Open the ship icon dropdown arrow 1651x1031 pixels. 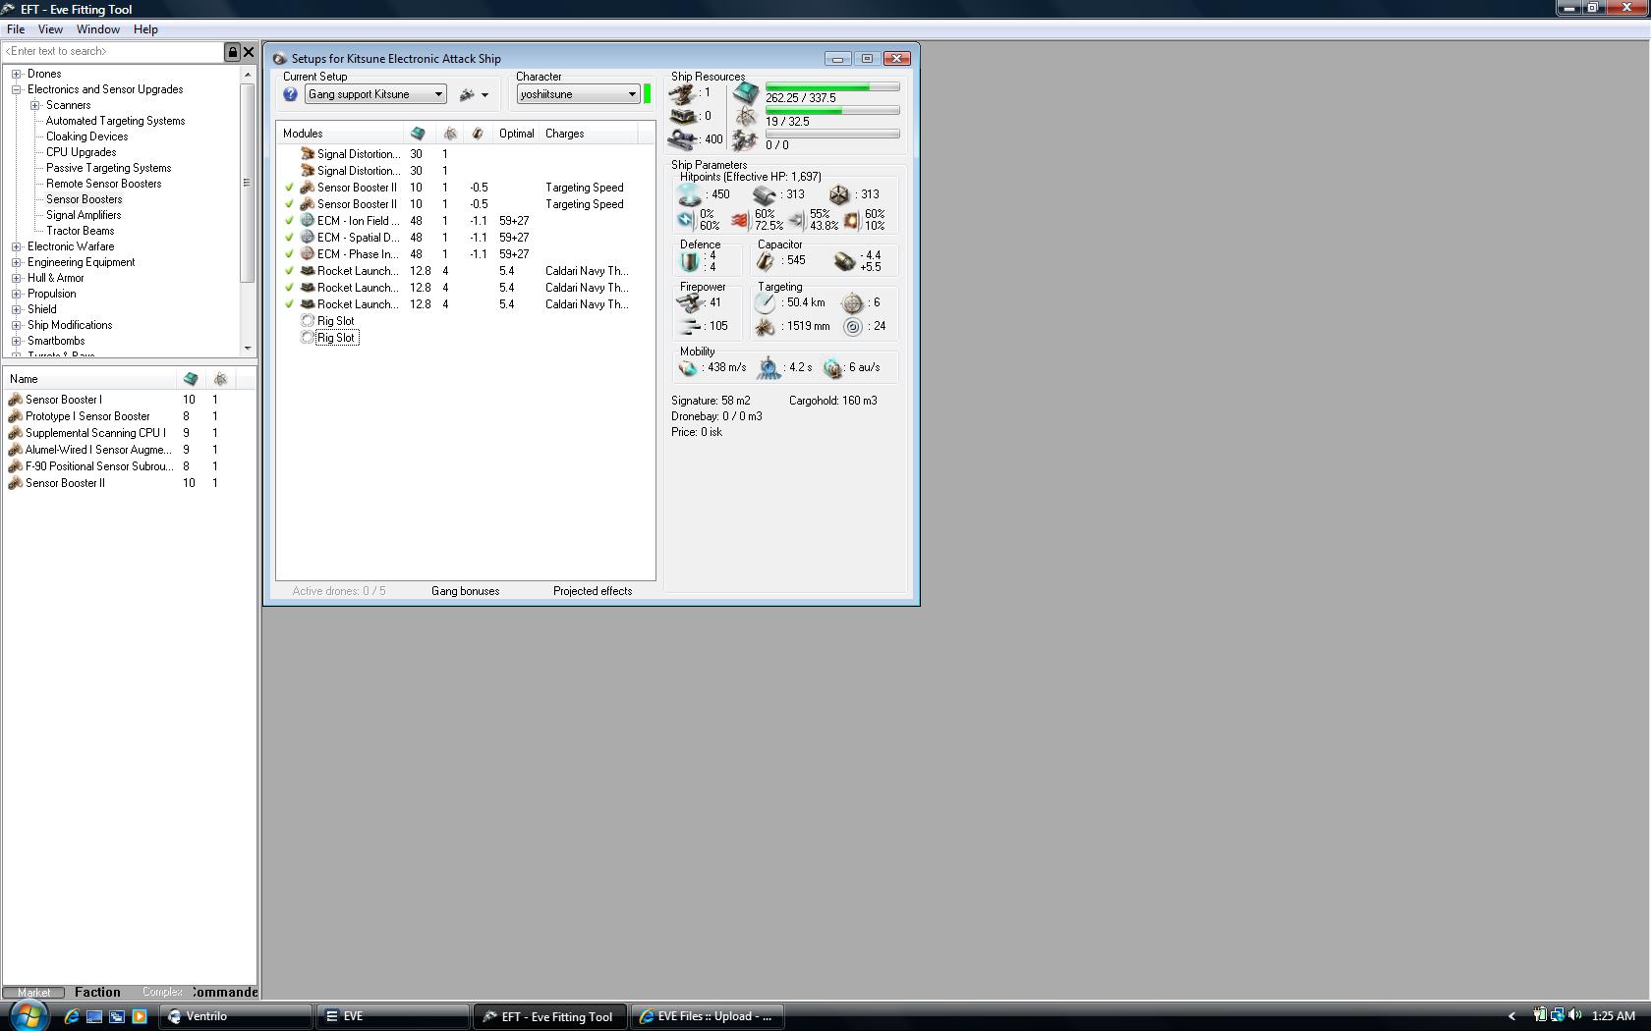click(484, 95)
